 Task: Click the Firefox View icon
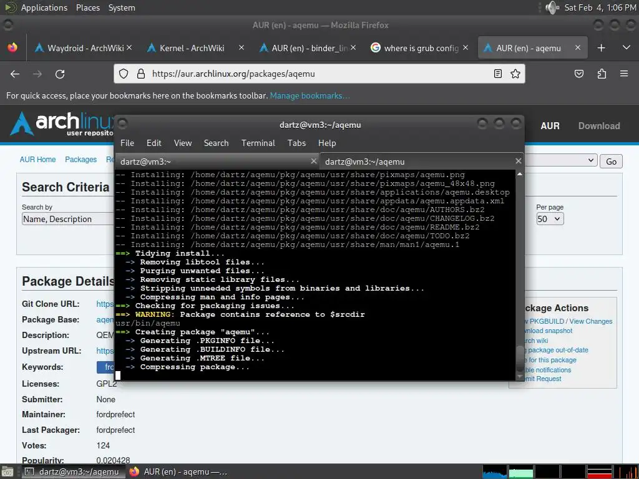click(12, 47)
